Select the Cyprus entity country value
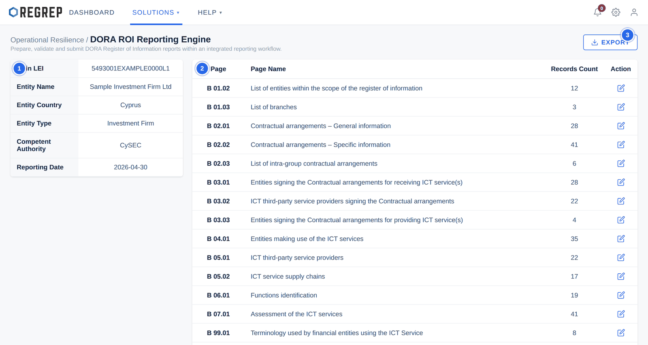Viewport: 648px width, 345px height. point(130,105)
